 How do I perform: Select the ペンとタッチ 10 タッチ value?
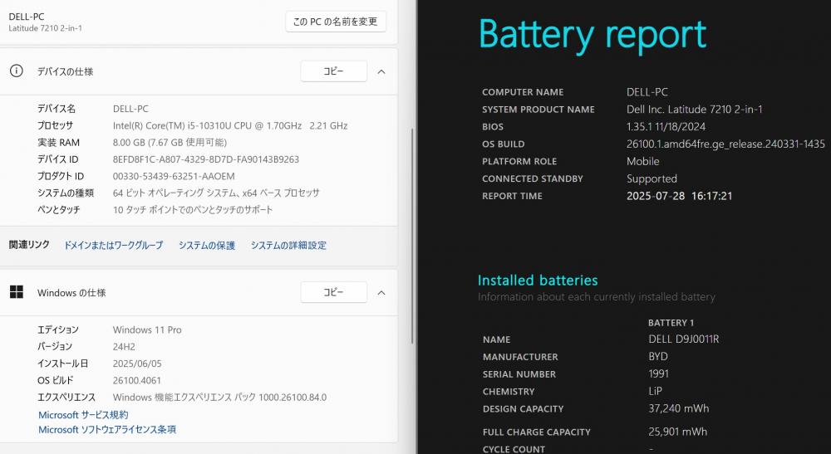tap(193, 210)
